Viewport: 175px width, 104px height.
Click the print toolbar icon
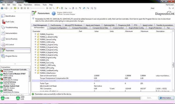[x=66, y=8]
